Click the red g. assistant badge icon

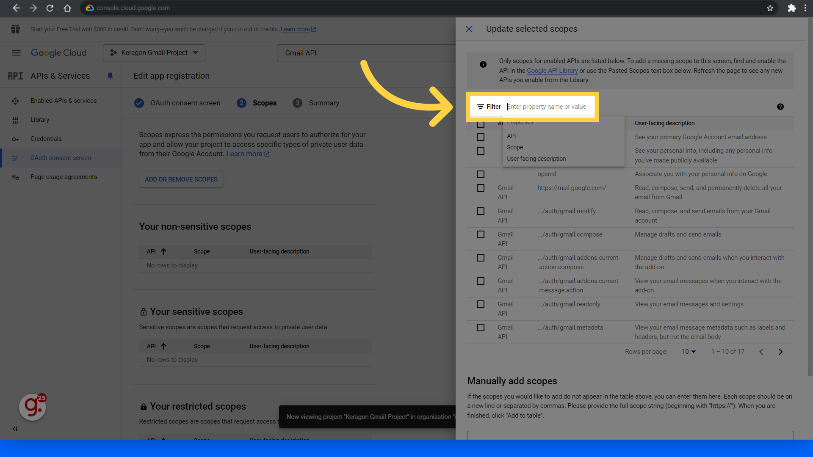(x=33, y=407)
